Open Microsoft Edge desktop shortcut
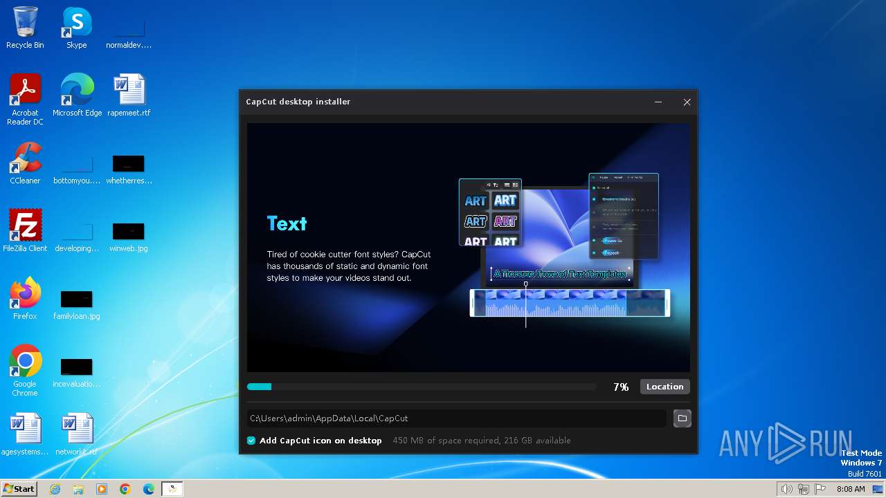Viewport: 886px width, 498px height. point(77,95)
